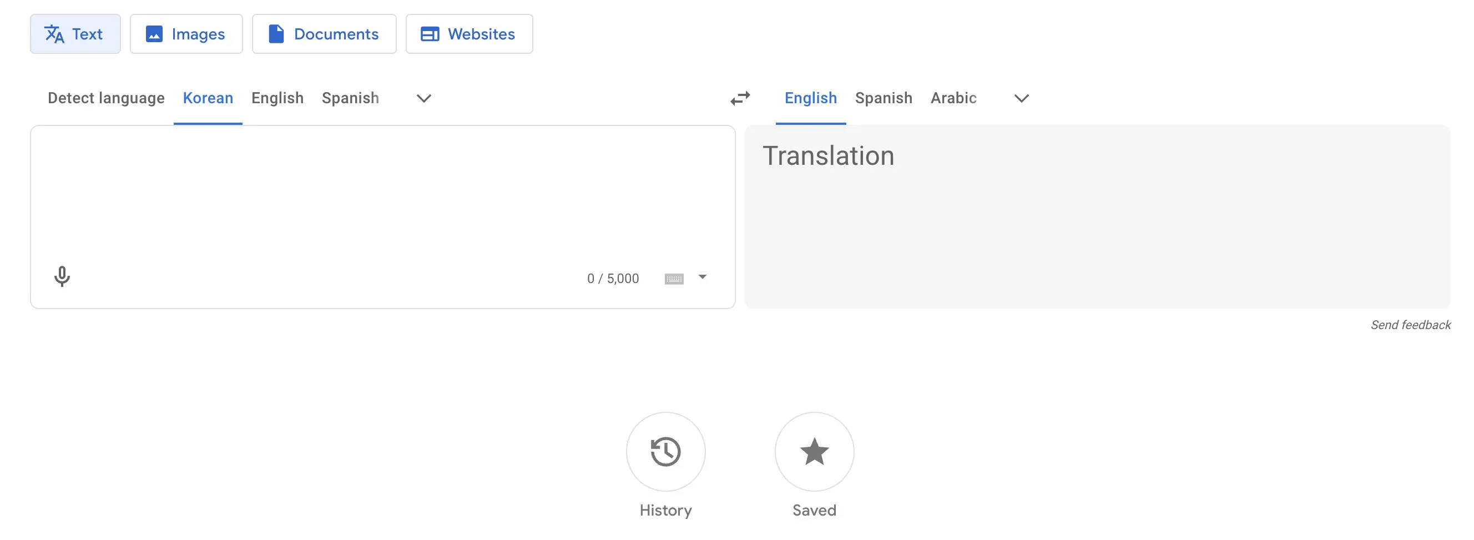
Task: Set source language to Spanish
Action: [x=350, y=98]
